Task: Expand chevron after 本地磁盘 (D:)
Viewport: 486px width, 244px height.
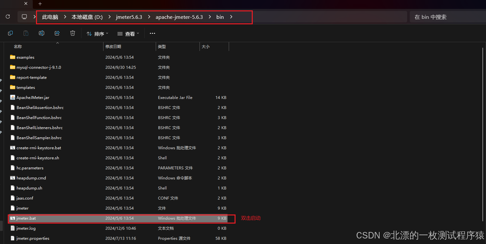Action: 109,17
